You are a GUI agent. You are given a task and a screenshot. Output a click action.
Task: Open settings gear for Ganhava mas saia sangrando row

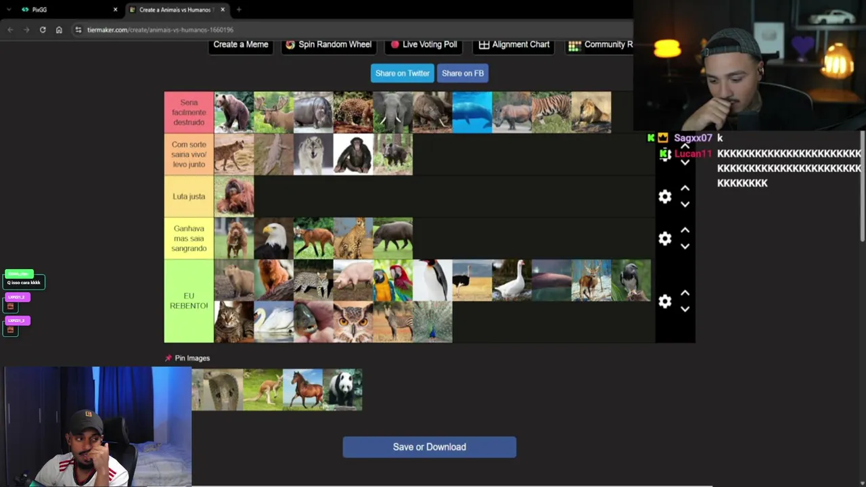665,238
